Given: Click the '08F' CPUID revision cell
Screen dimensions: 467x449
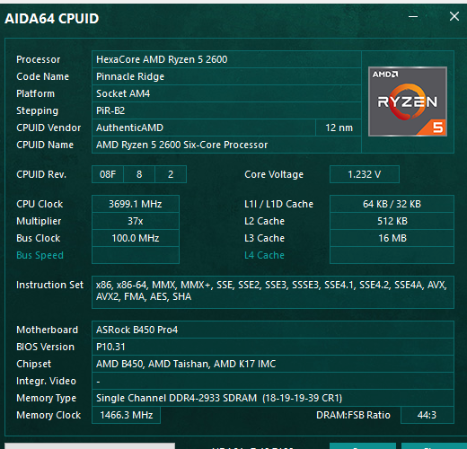Looking at the screenshot, I should tap(108, 174).
